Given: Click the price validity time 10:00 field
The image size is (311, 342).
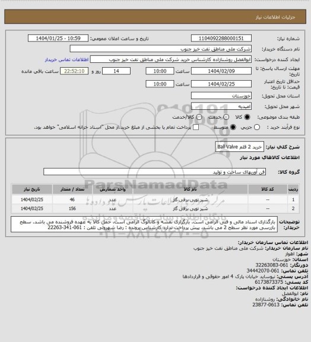Looking at the screenshot, I should pyautogui.click(x=160, y=84).
